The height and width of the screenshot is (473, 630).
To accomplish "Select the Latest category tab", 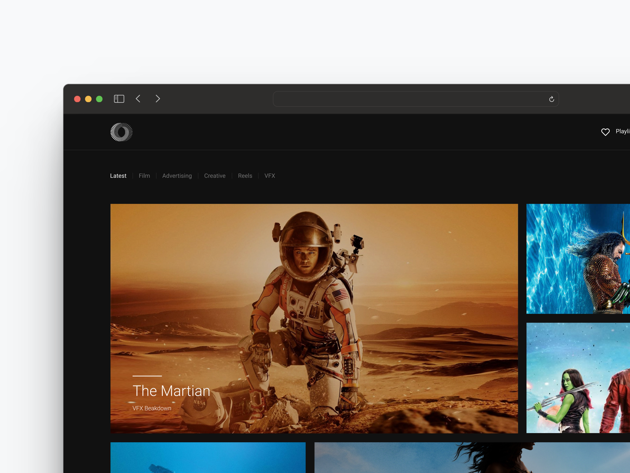I will coord(118,176).
